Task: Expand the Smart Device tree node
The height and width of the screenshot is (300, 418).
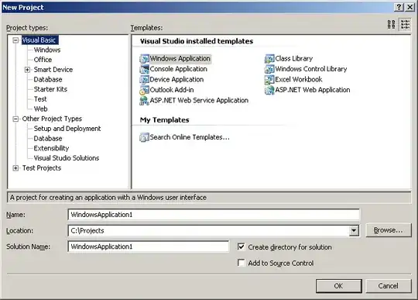Action: tap(27, 70)
